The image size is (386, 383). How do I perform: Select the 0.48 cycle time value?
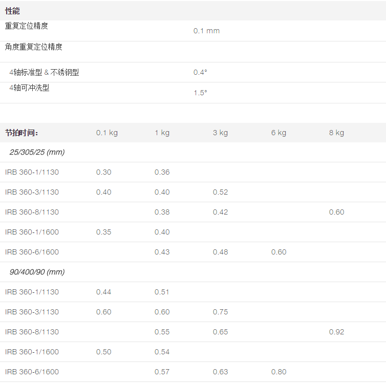click(220, 252)
